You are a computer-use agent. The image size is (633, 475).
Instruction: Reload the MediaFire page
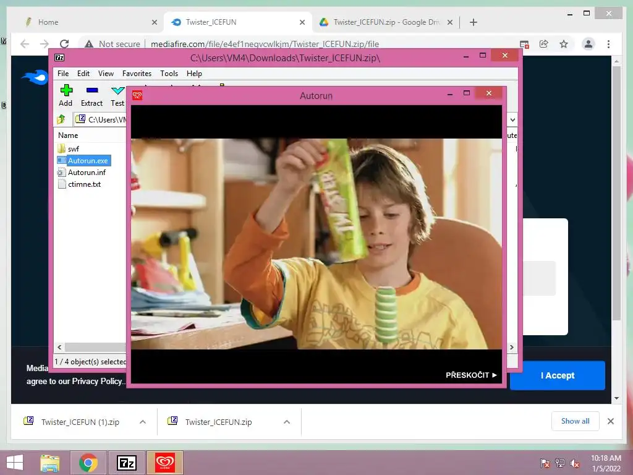point(64,44)
